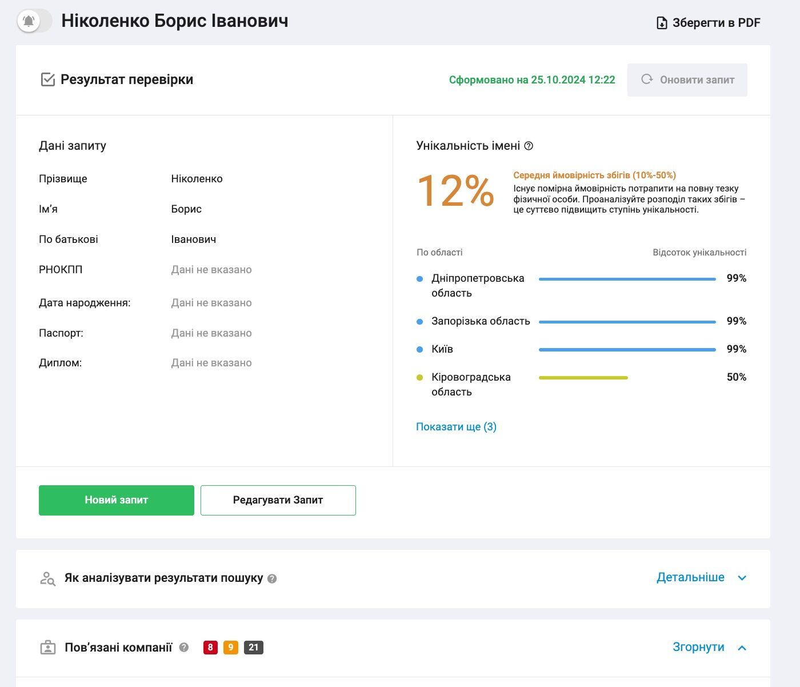This screenshot has width=800, height=687.
Task: Expand the chevron next to Детальніше
Action: click(x=742, y=578)
